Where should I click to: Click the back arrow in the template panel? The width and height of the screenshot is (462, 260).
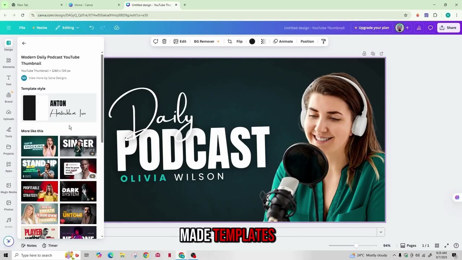tap(24, 43)
